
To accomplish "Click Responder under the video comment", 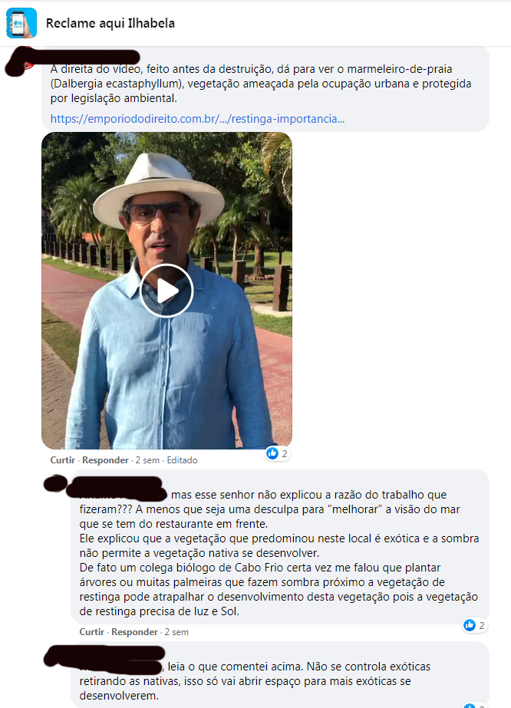I will click(105, 460).
